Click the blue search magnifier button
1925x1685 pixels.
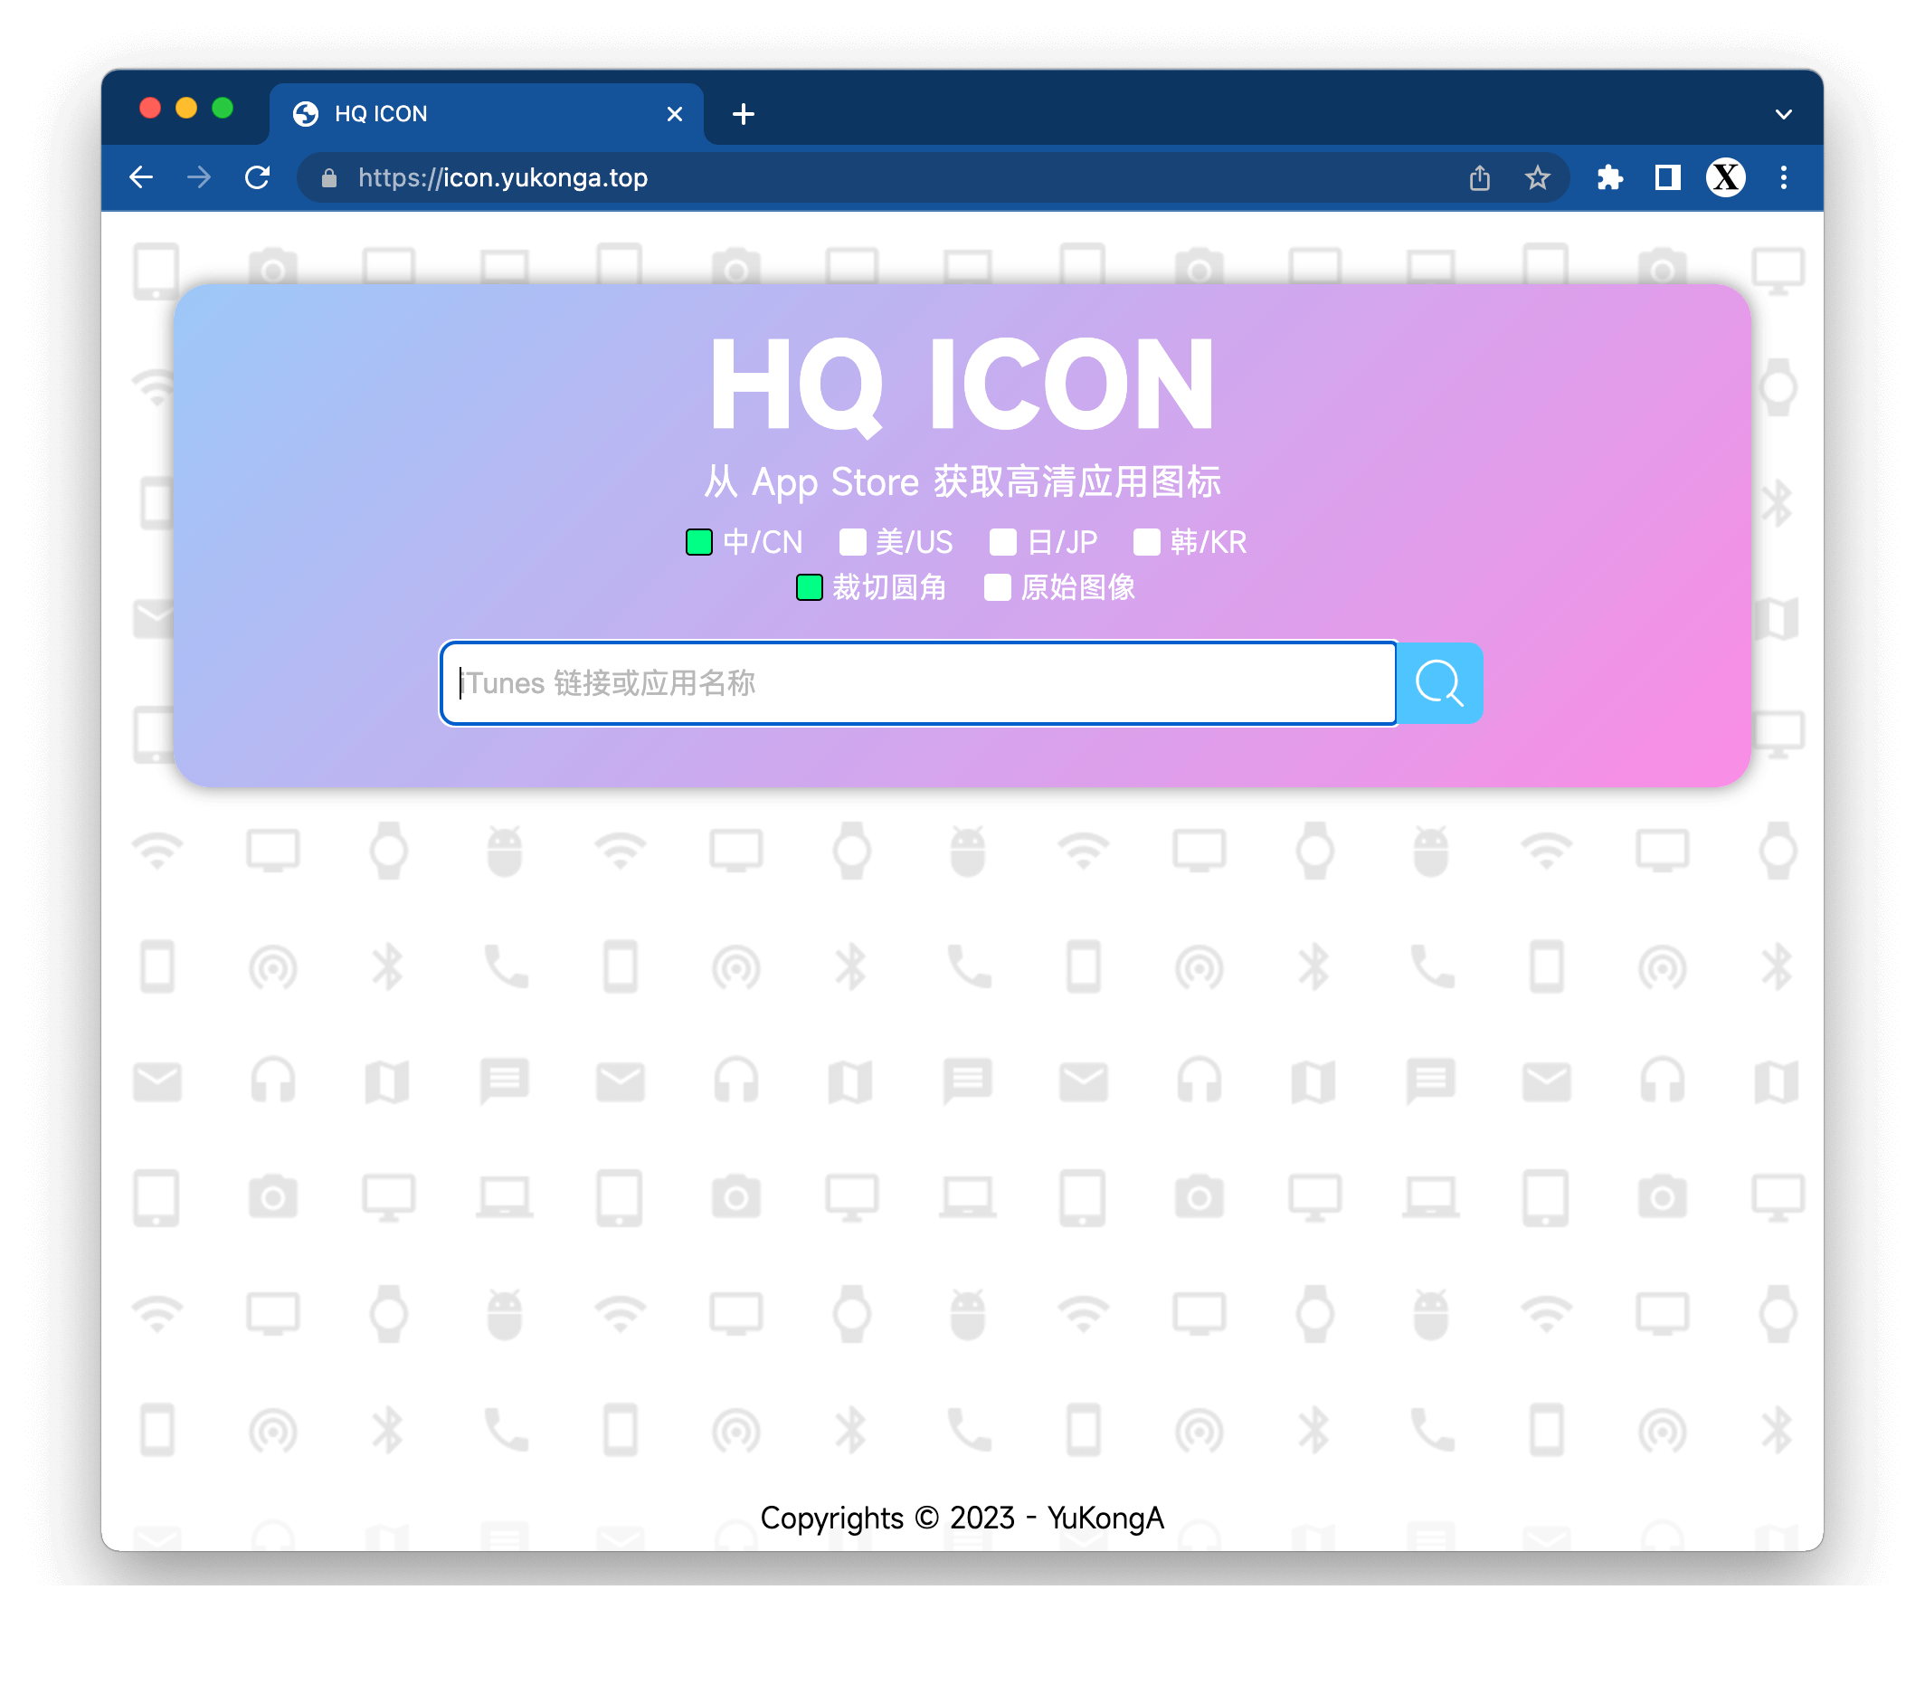(1439, 683)
